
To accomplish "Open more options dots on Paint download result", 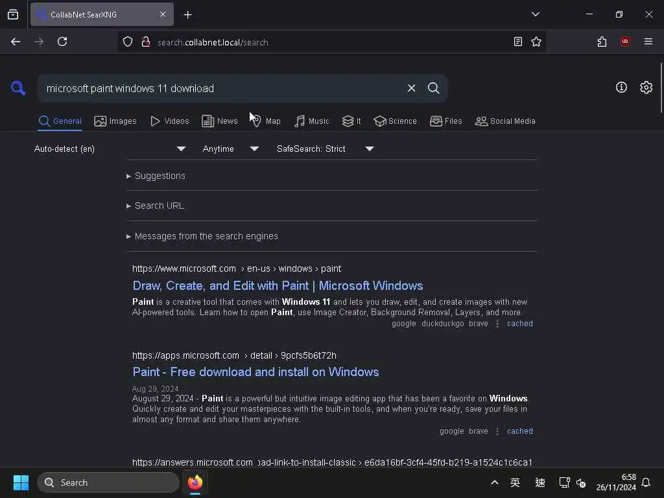I will [497, 431].
